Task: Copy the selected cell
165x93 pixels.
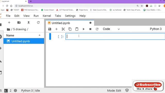Action: (70, 29)
